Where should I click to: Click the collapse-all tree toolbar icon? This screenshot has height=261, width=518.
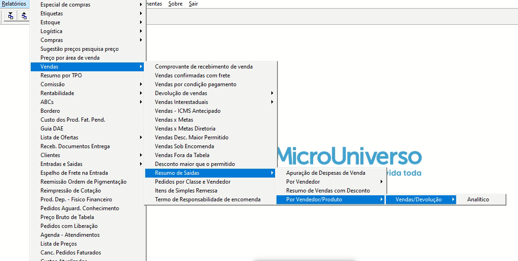click(x=24, y=15)
